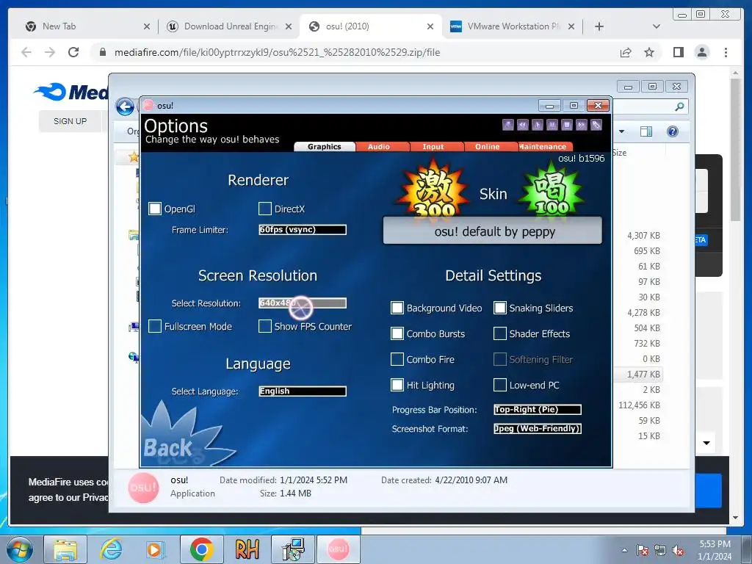
Task: Click the pencil icon in osu! music controls
Action: coord(596,125)
